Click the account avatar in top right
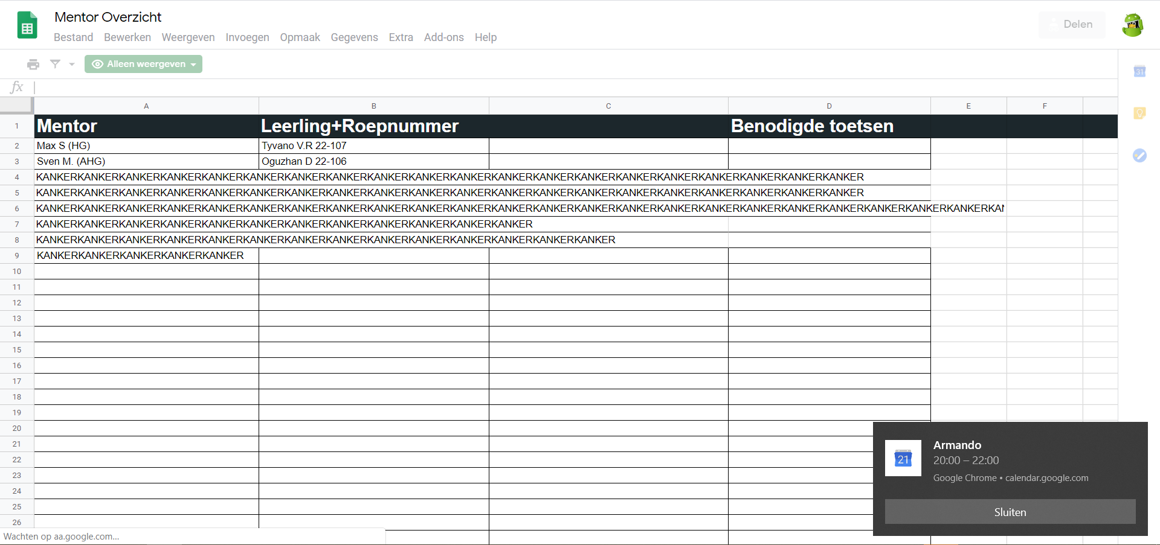This screenshot has height=545, width=1160. [1132, 25]
